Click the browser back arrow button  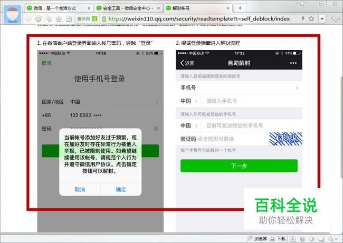(x=28, y=19)
